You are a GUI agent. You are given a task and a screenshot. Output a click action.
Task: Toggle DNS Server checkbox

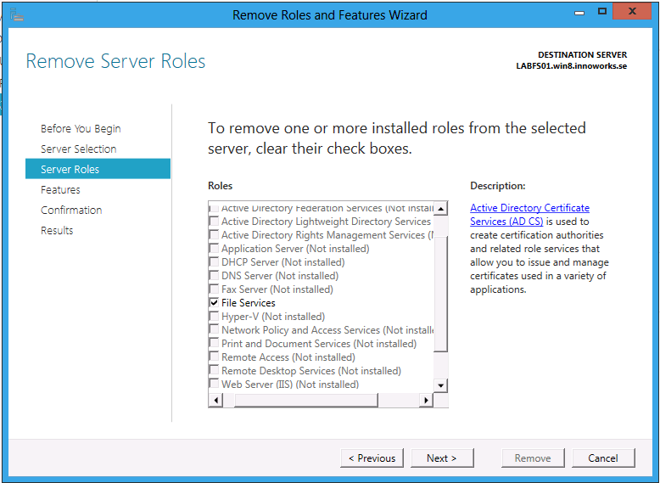pos(214,275)
